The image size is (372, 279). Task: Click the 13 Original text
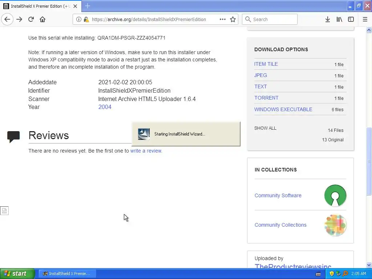[x=333, y=140]
